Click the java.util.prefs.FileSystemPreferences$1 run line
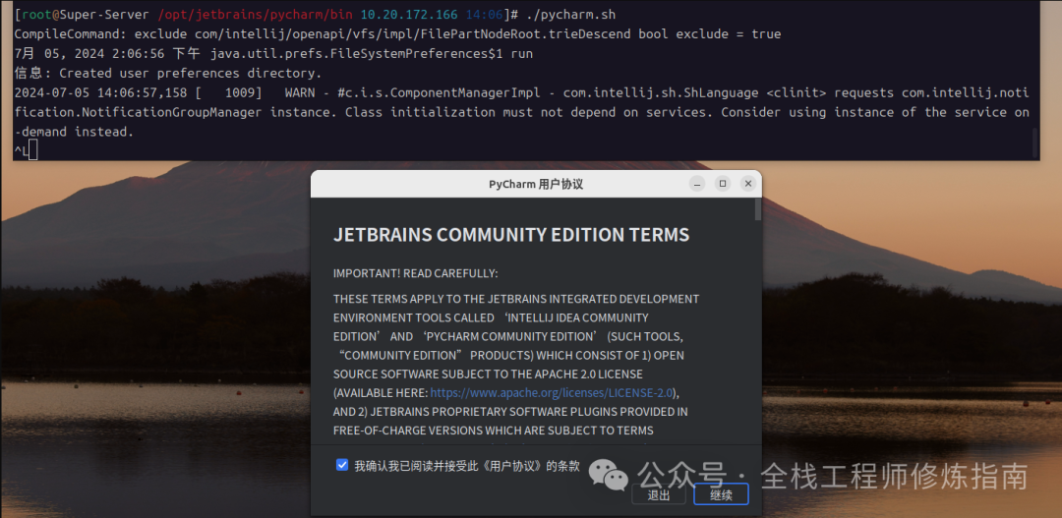 273,53
